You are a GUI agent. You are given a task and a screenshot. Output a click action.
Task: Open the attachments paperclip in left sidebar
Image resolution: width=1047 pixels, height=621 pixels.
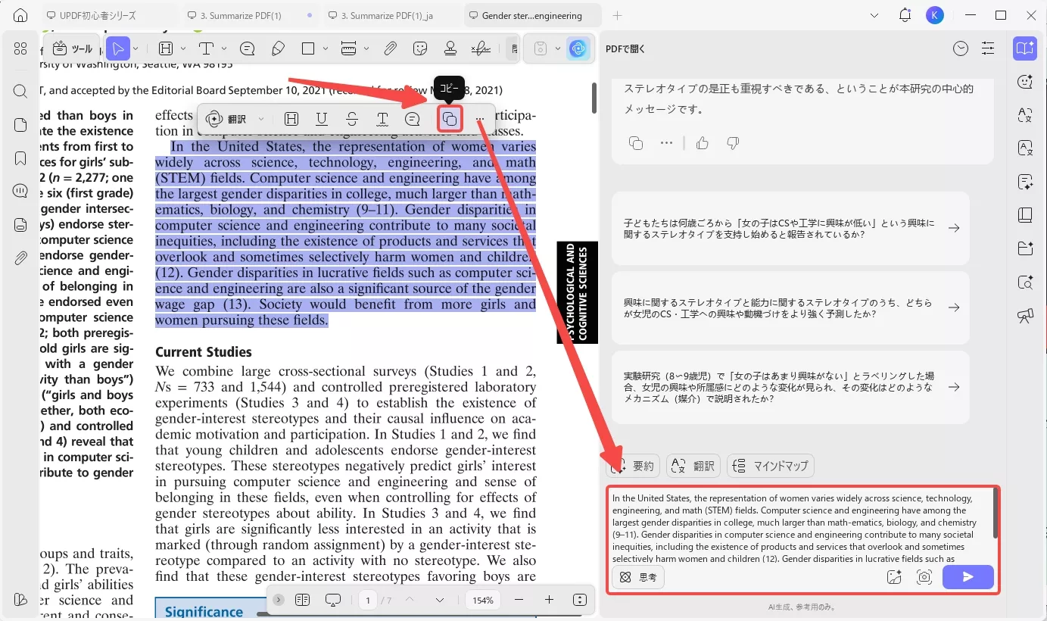pyautogui.click(x=20, y=258)
